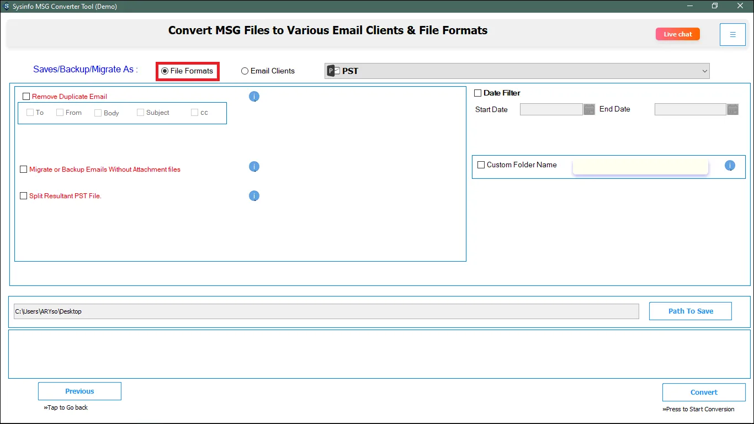Click the destination path field showing Desktop
The image size is (754, 424).
tap(326, 311)
